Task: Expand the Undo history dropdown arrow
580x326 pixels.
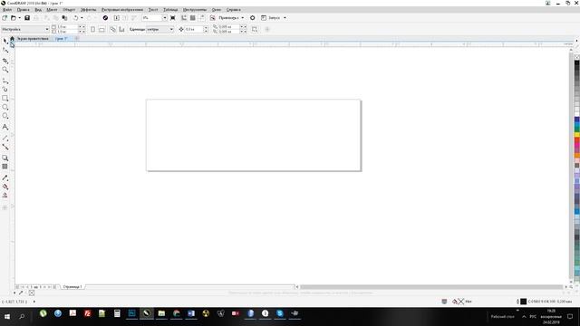Action: [82, 18]
